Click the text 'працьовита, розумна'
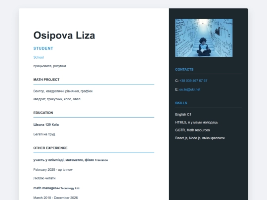 [50, 66]
